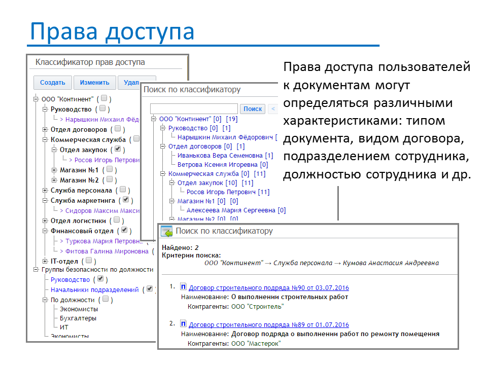Collapse Отдел закупок [10] [11] in search tree

171,183
